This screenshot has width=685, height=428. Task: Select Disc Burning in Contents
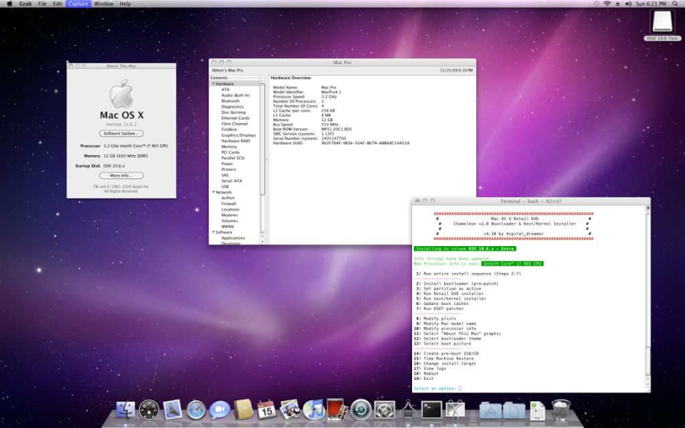point(233,112)
